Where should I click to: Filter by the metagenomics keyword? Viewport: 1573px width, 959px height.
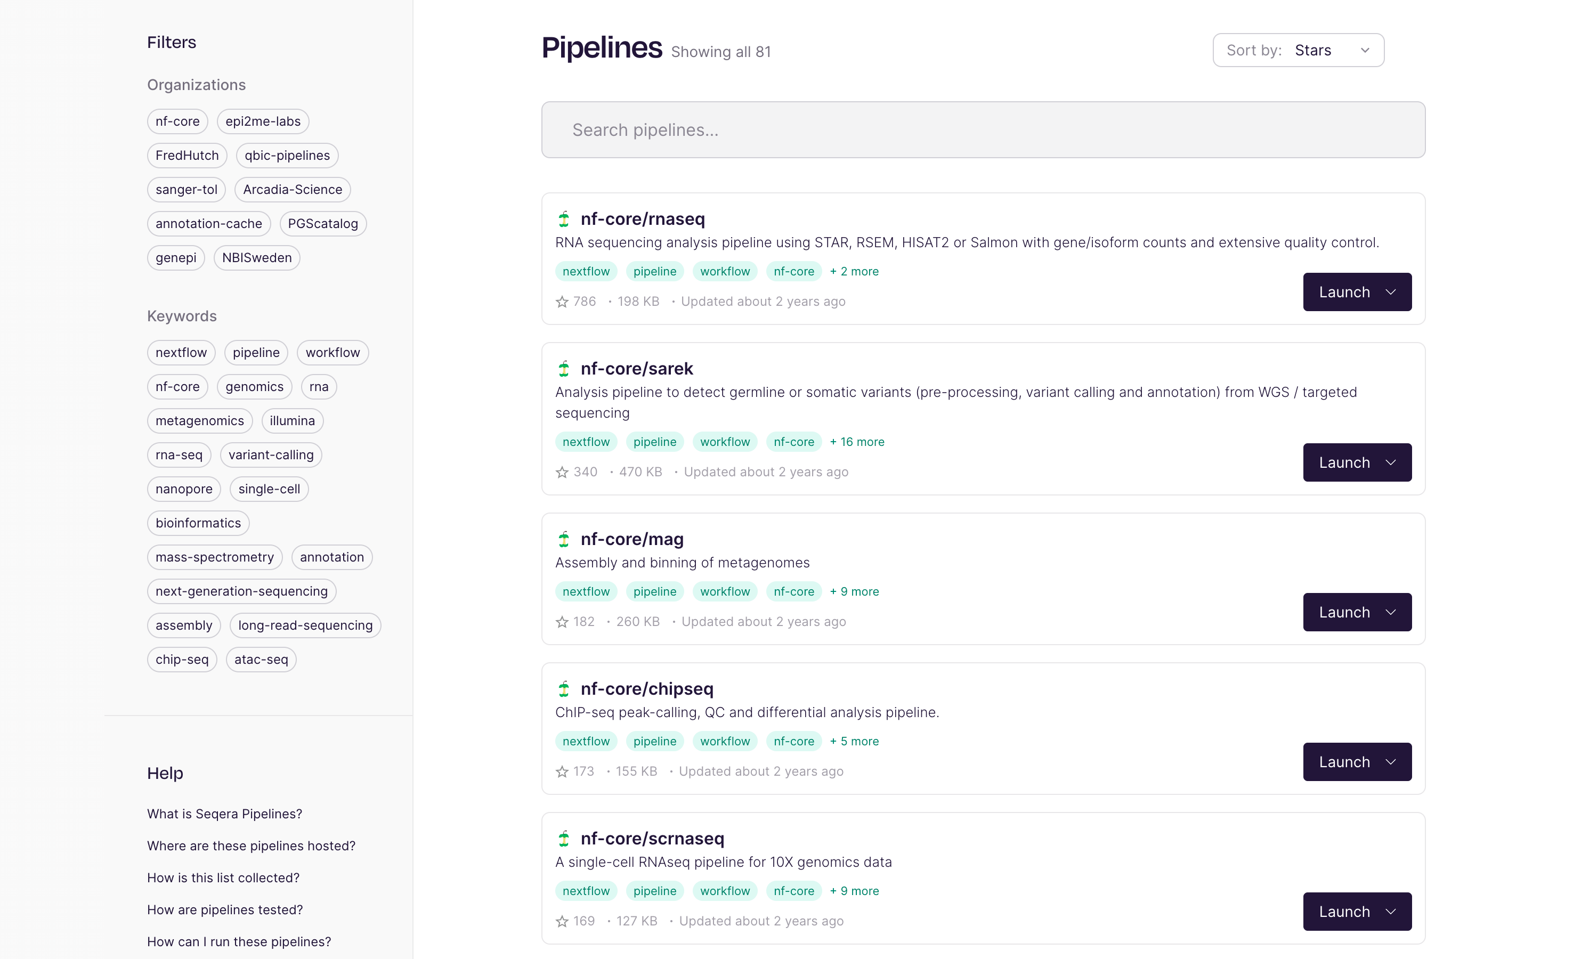(200, 421)
